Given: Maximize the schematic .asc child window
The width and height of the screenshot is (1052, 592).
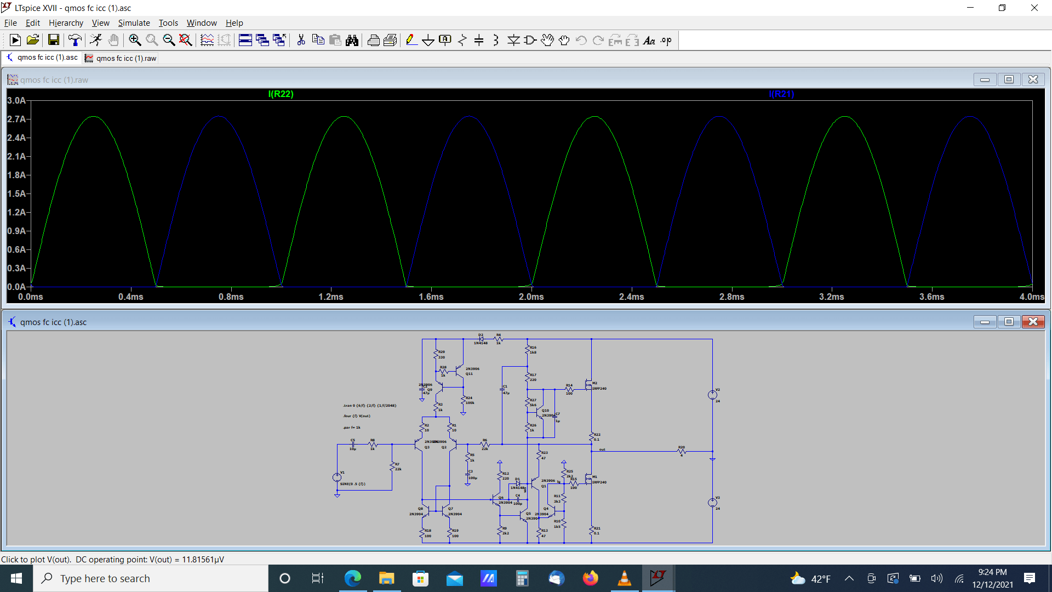Looking at the screenshot, I should (x=1009, y=322).
